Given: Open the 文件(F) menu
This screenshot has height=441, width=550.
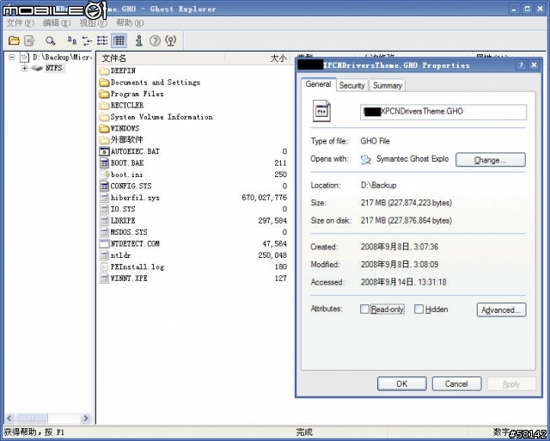Looking at the screenshot, I should [21, 23].
